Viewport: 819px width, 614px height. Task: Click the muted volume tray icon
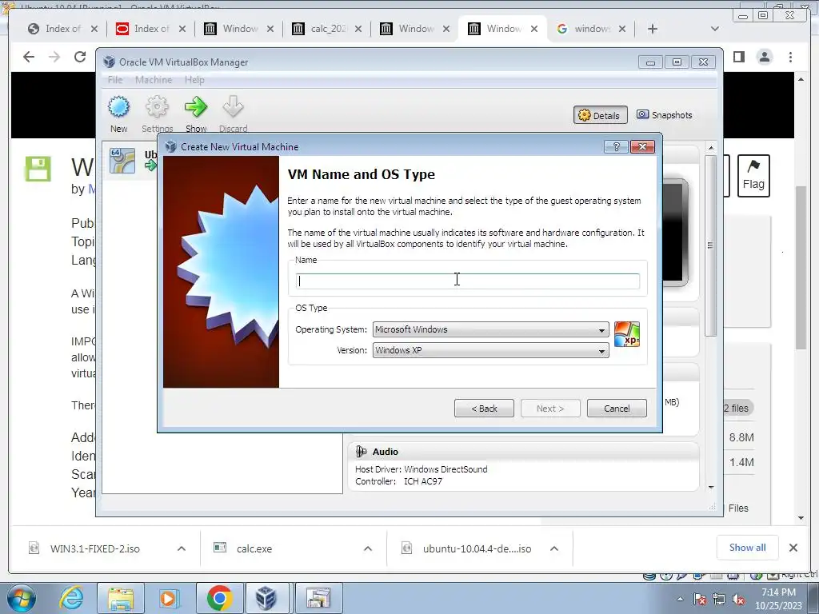tap(738, 600)
